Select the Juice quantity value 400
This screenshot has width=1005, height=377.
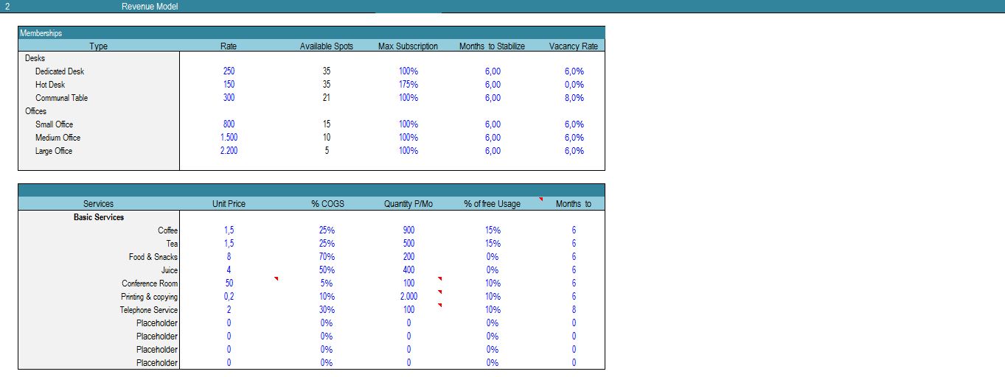click(408, 270)
